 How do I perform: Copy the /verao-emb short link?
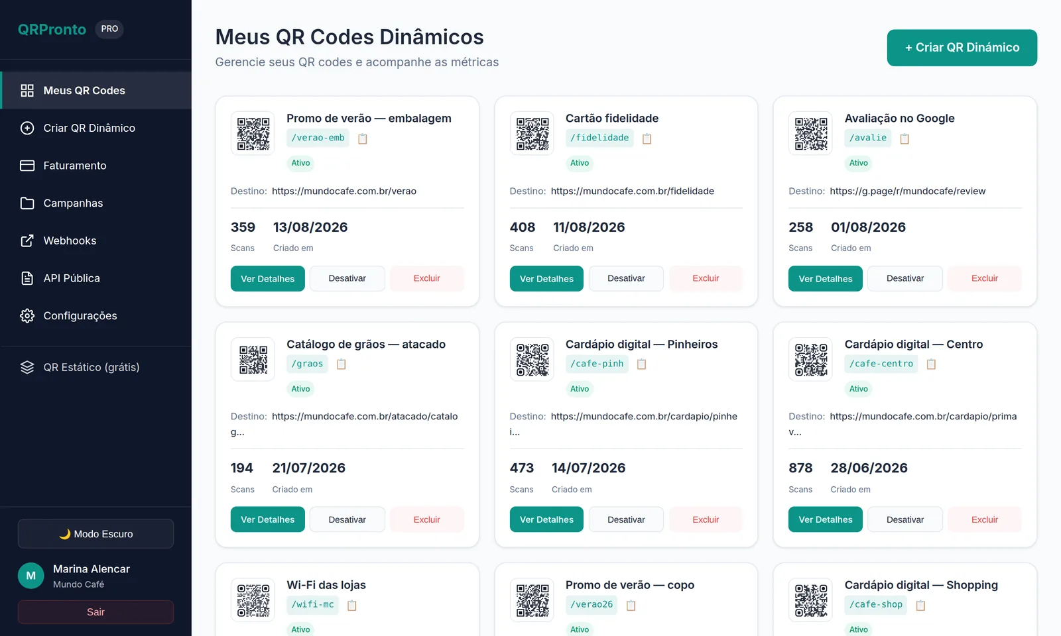click(x=363, y=138)
